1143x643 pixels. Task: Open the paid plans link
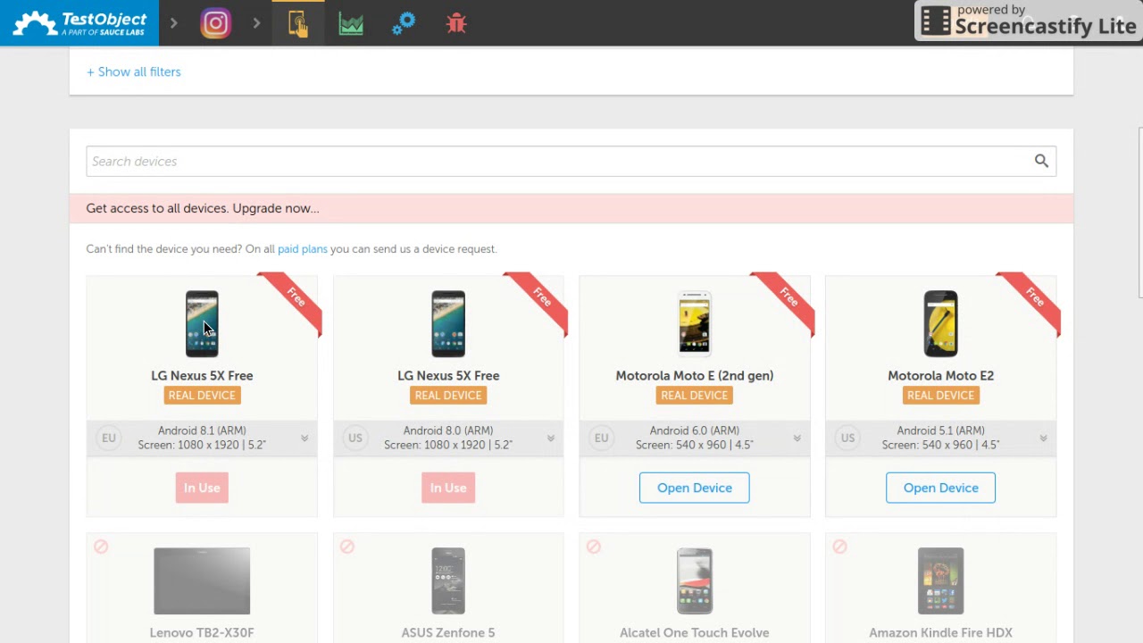(x=303, y=249)
